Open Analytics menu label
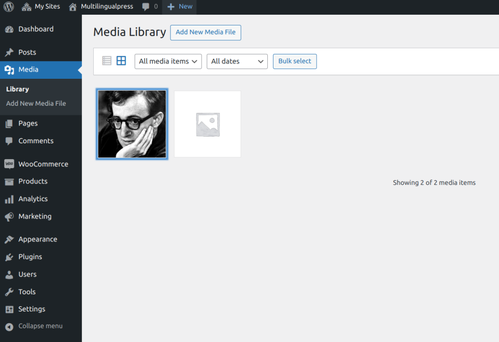 tap(33, 199)
